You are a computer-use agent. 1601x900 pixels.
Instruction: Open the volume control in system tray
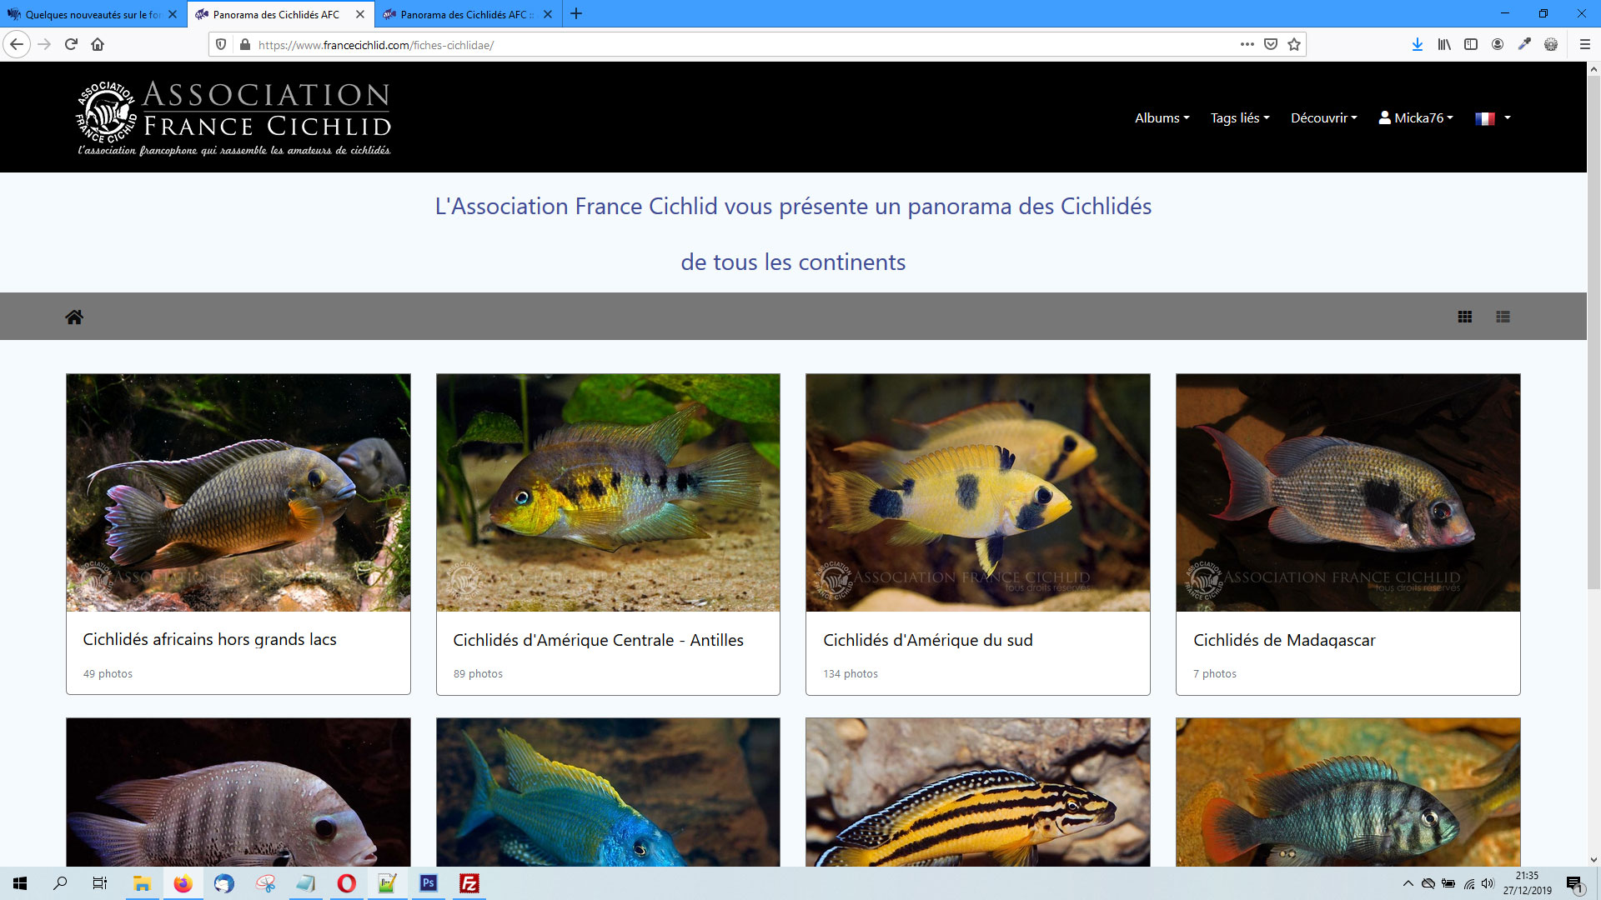point(1488,883)
